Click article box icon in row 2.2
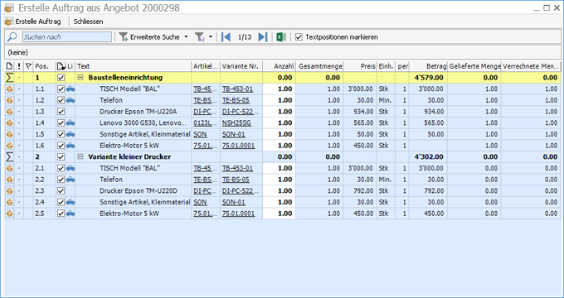Viewport: 564px width, 298px height. pos(10,180)
